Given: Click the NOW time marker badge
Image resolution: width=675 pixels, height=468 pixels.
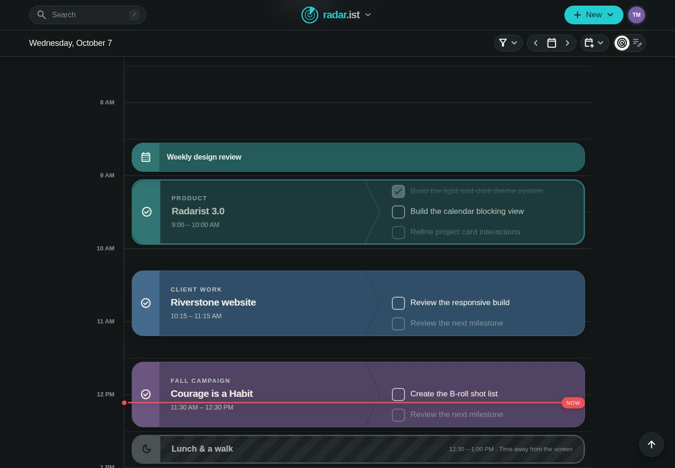Looking at the screenshot, I should [573, 403].
